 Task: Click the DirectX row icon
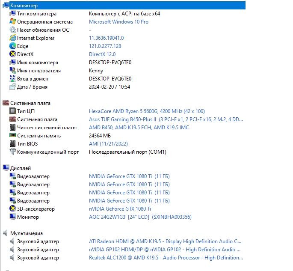[x=13, y=54]
